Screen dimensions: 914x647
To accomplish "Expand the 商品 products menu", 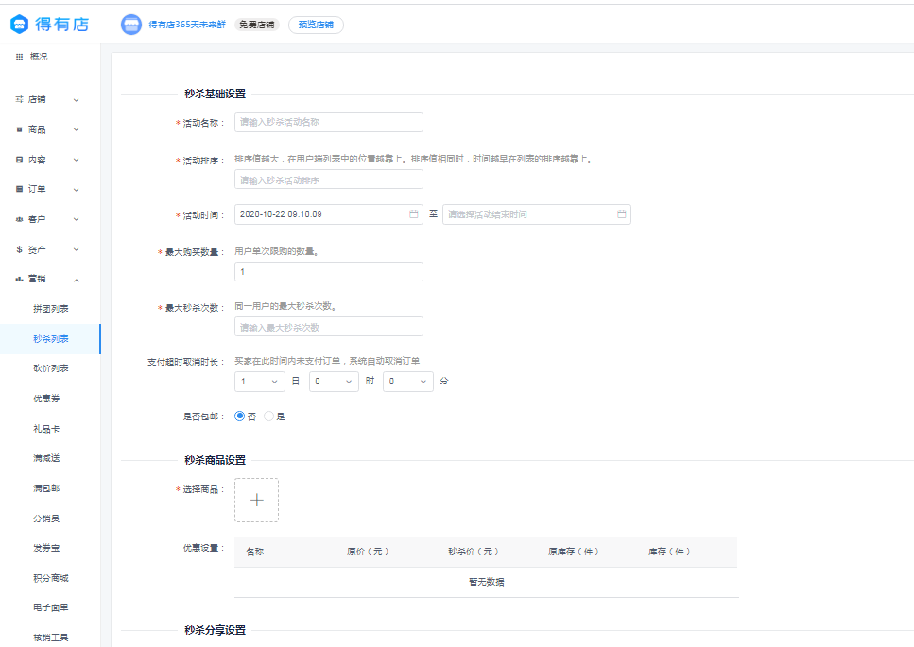I will 77,129.
